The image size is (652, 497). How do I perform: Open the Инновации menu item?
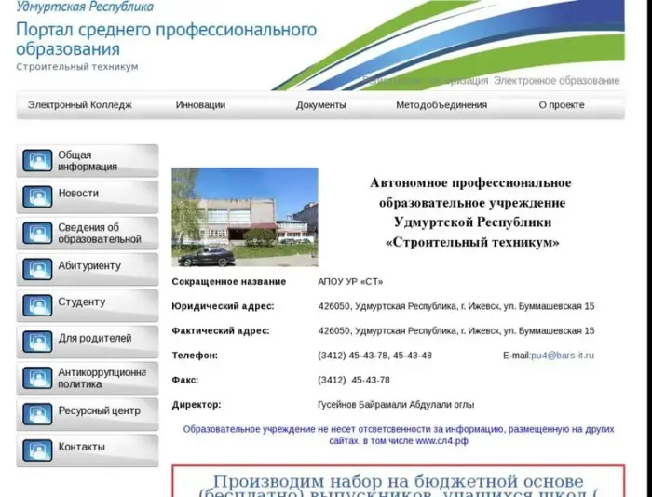point(200,105)
